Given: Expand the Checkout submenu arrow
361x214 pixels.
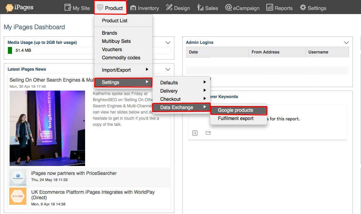Looking at the screenshot, I should [x=205, y=99].
